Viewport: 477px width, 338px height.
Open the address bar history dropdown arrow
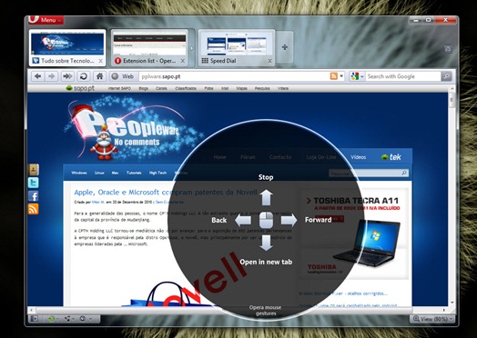[x=341, y=76]
